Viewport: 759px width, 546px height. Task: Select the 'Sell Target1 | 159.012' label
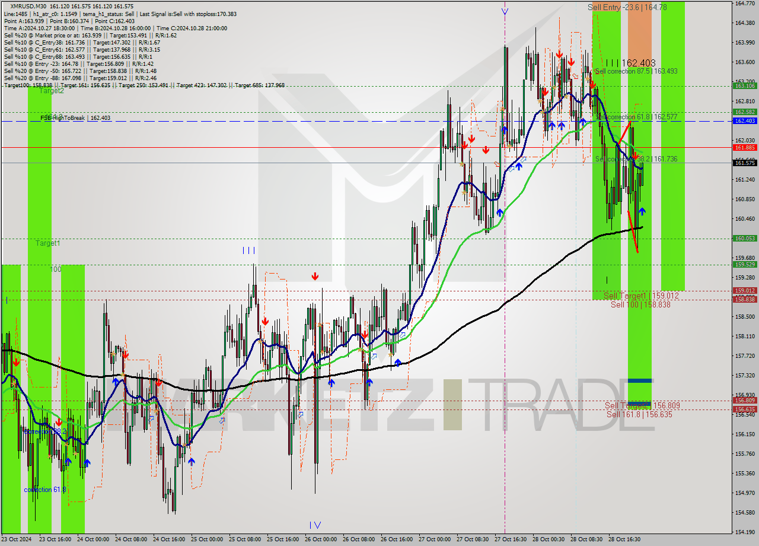642,296
